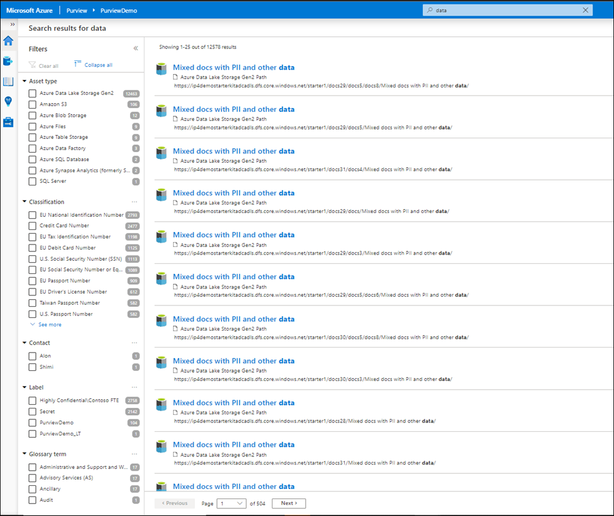Image resolution: width=614 pixels, height=516 pixels.
Task: Click Microsoft Azure header title
Action: (30, 11)
